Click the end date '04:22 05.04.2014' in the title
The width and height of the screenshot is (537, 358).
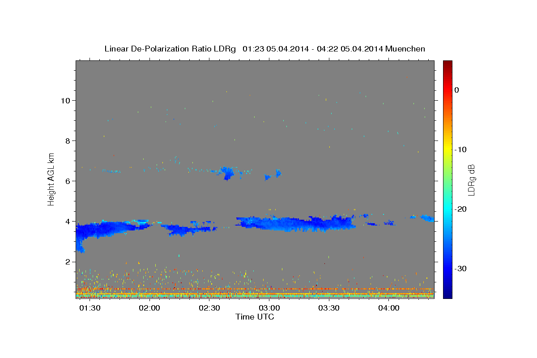pos(349,49)
